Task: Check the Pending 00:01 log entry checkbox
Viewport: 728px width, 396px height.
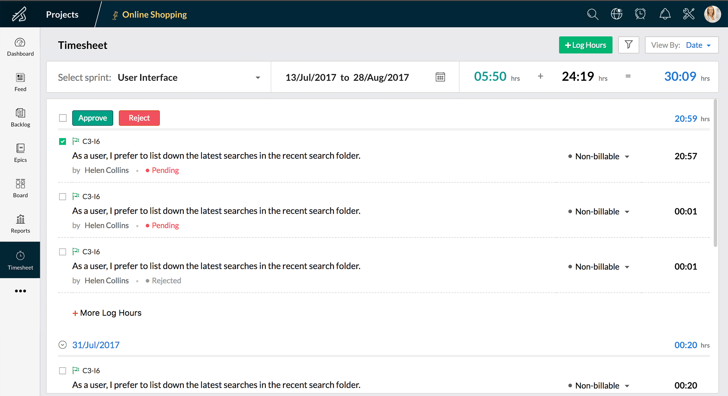Action: [x=63, y=197]
